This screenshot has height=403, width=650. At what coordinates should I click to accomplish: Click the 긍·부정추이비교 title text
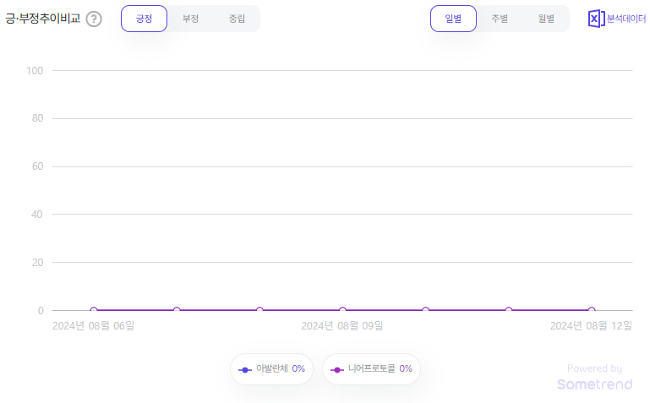pyautogui.click(x=43, y=19)
